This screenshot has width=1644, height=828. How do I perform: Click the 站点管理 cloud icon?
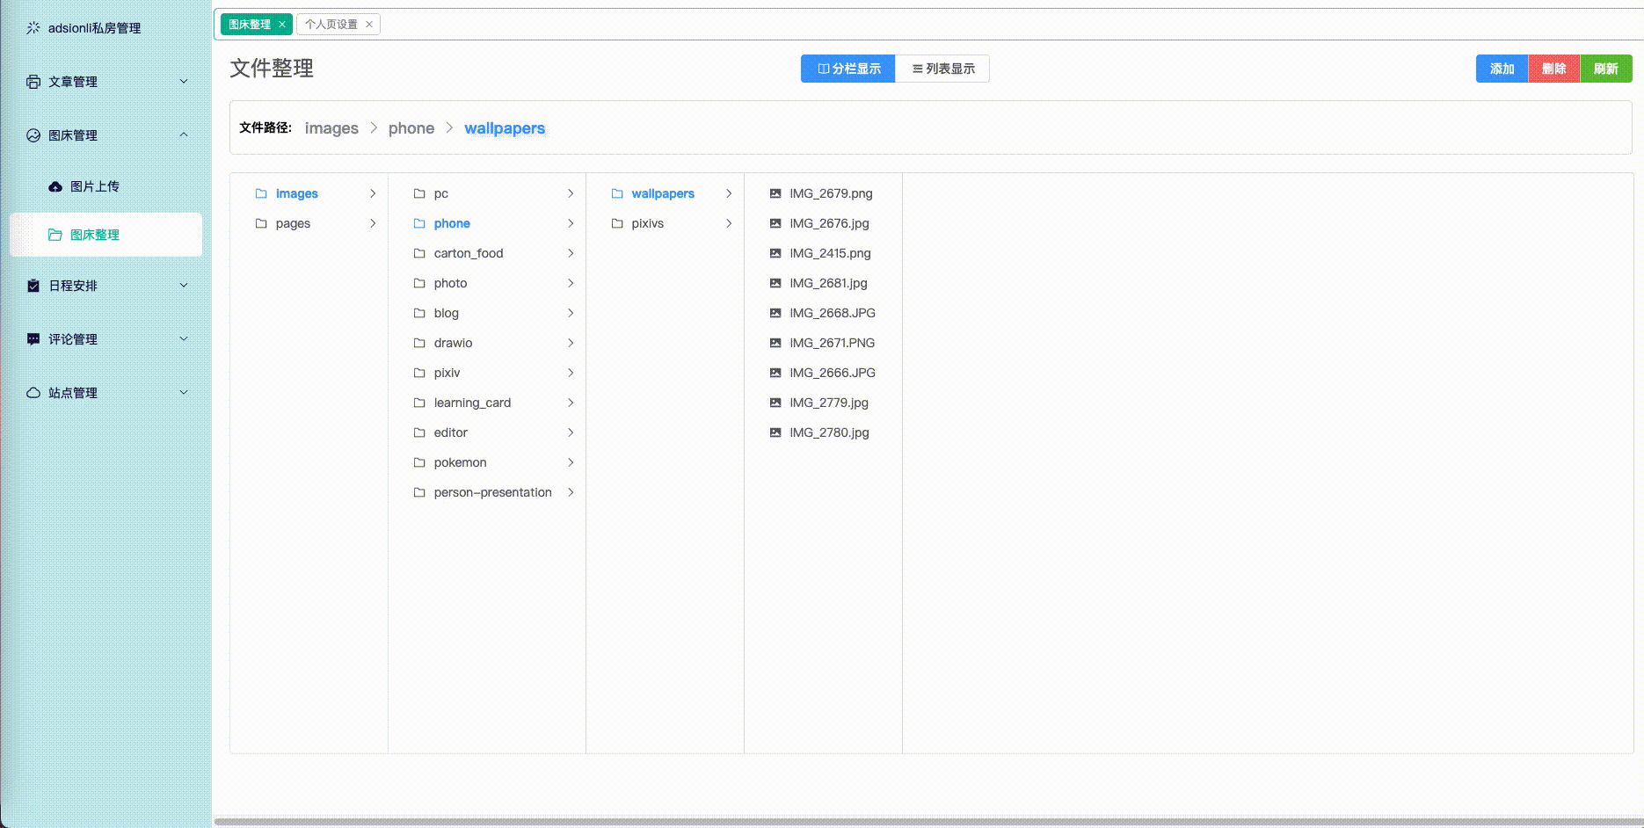(33, 392)
